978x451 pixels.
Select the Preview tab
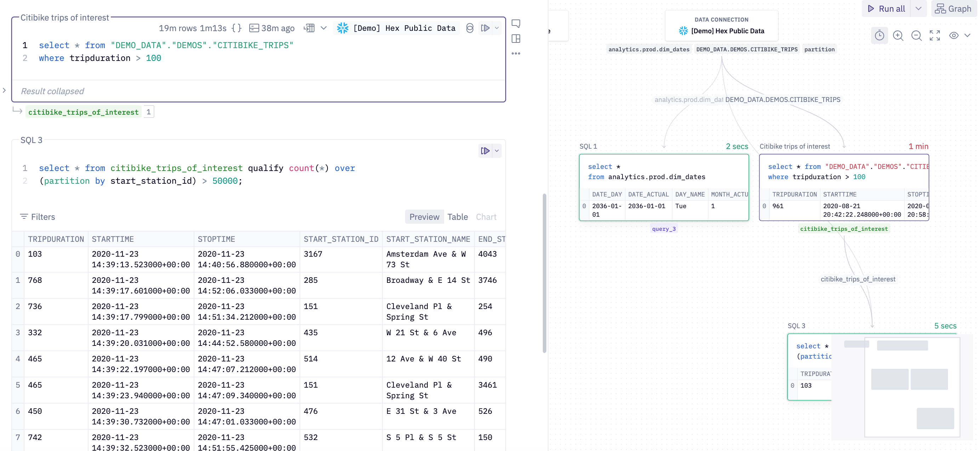coord(424,217)
